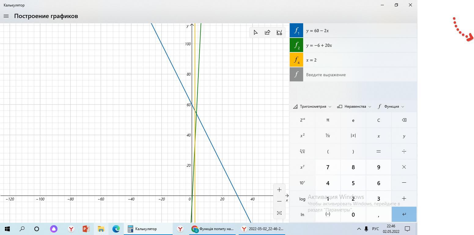Image resolution: width=474 pixels, height=235 pixels.
Task: Click the decimal comma key
Action: 378,214
